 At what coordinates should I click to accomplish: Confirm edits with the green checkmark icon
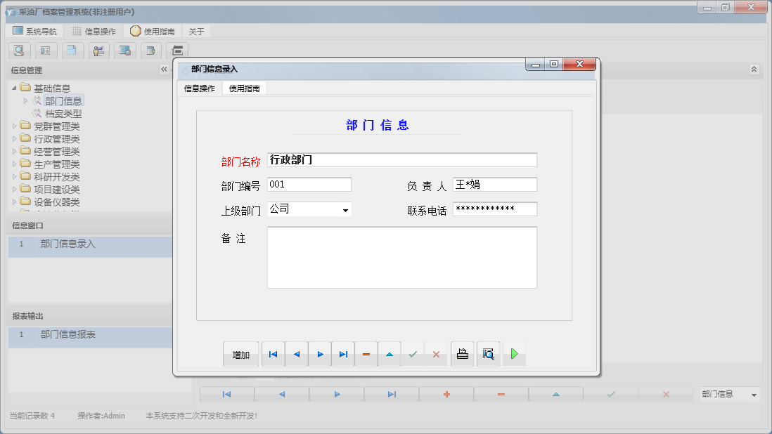(413, 354)
